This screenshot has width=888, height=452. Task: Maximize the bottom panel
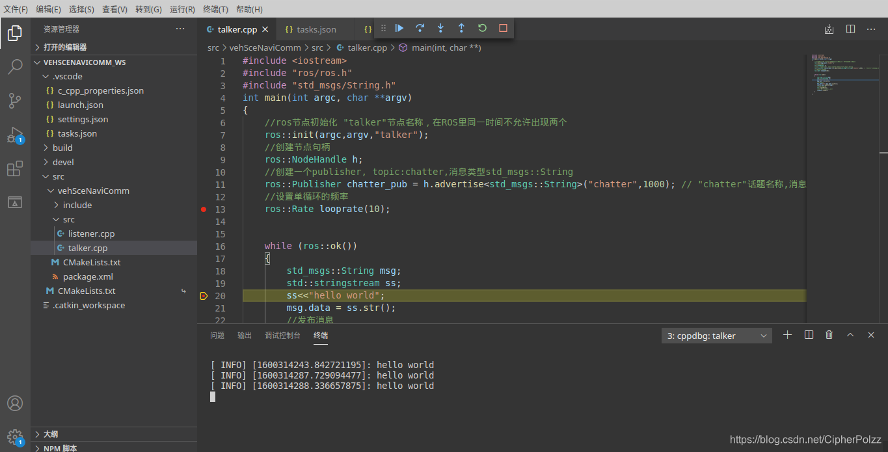pyautogui.click(x=850, y=335)
